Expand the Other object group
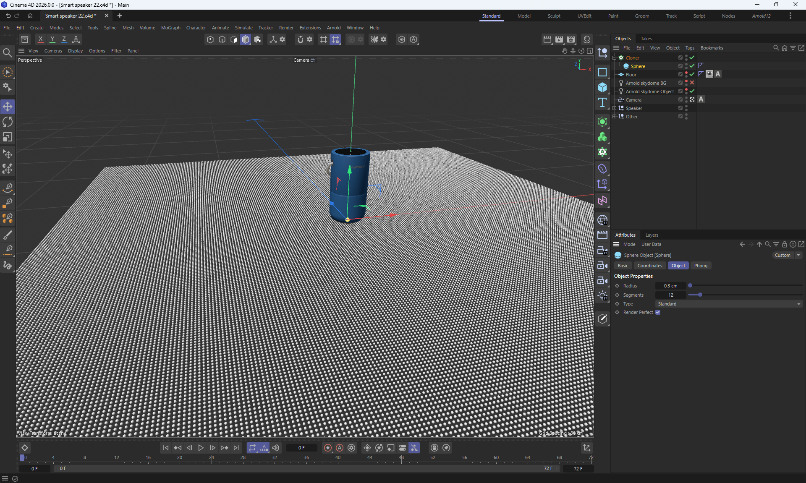Viewport: 806px width, 483px height. [x=615, y=117]
